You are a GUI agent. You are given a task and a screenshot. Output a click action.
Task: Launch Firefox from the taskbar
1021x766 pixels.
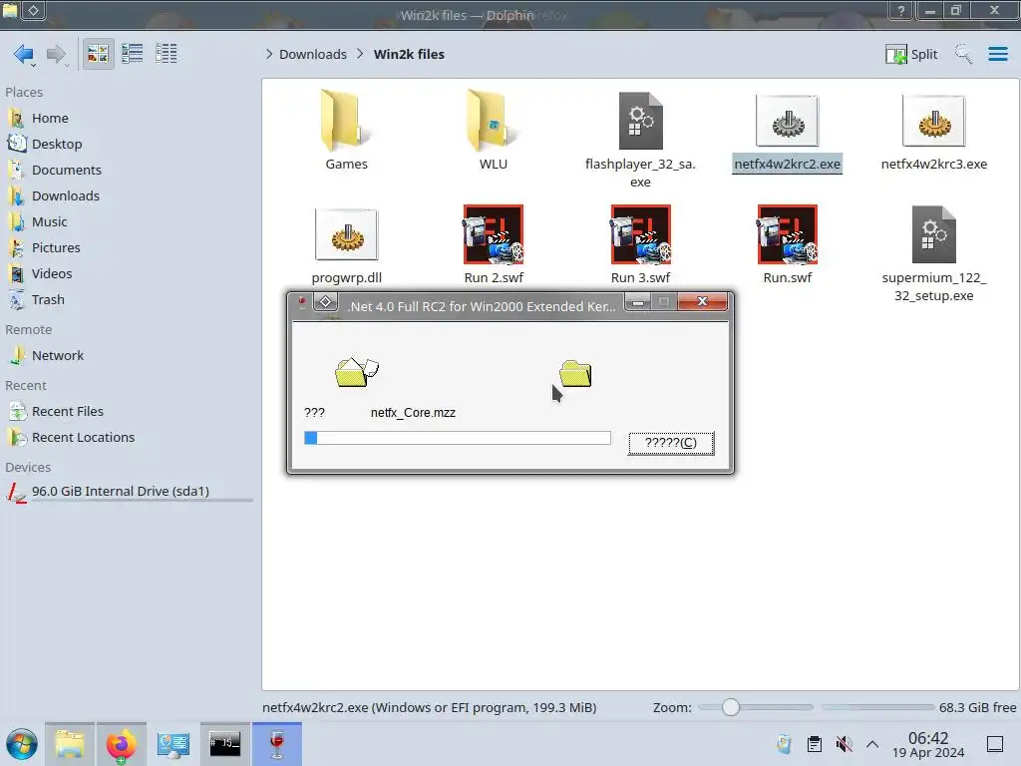pyautogui.click(x=121, y=744)
